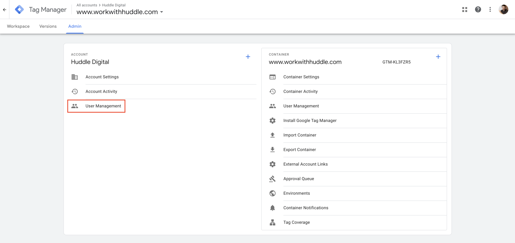Click the Install Google Tag Manager gear icon
Image resolution: width=515 pixels, height=243 pixels.
(x=273, y=120)
